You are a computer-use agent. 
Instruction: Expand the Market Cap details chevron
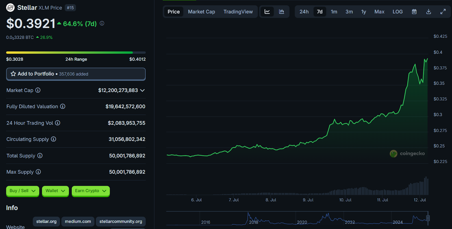click(142, 90)
